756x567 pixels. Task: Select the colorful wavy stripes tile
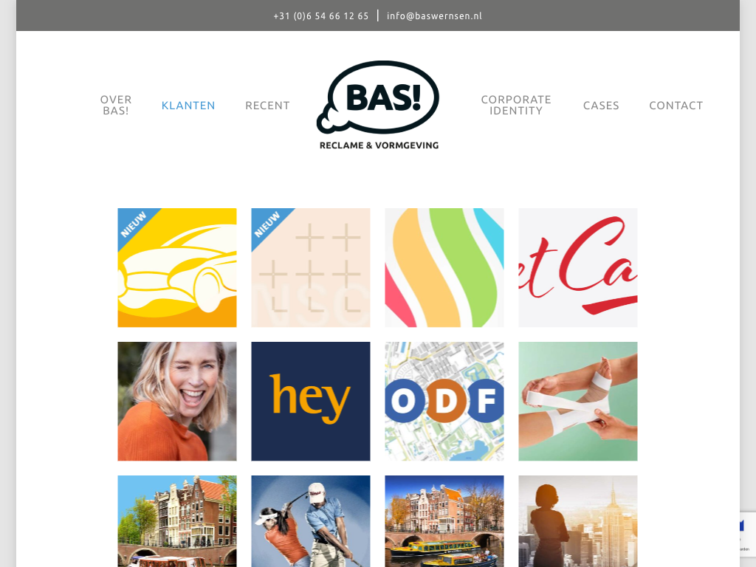click(444, 267)
